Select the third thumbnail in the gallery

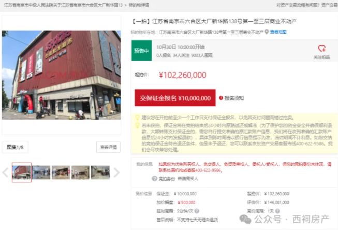click(x=61, y=172)
